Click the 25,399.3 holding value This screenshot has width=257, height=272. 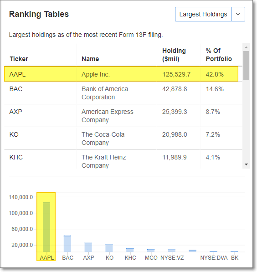click(x=175, y=112)
